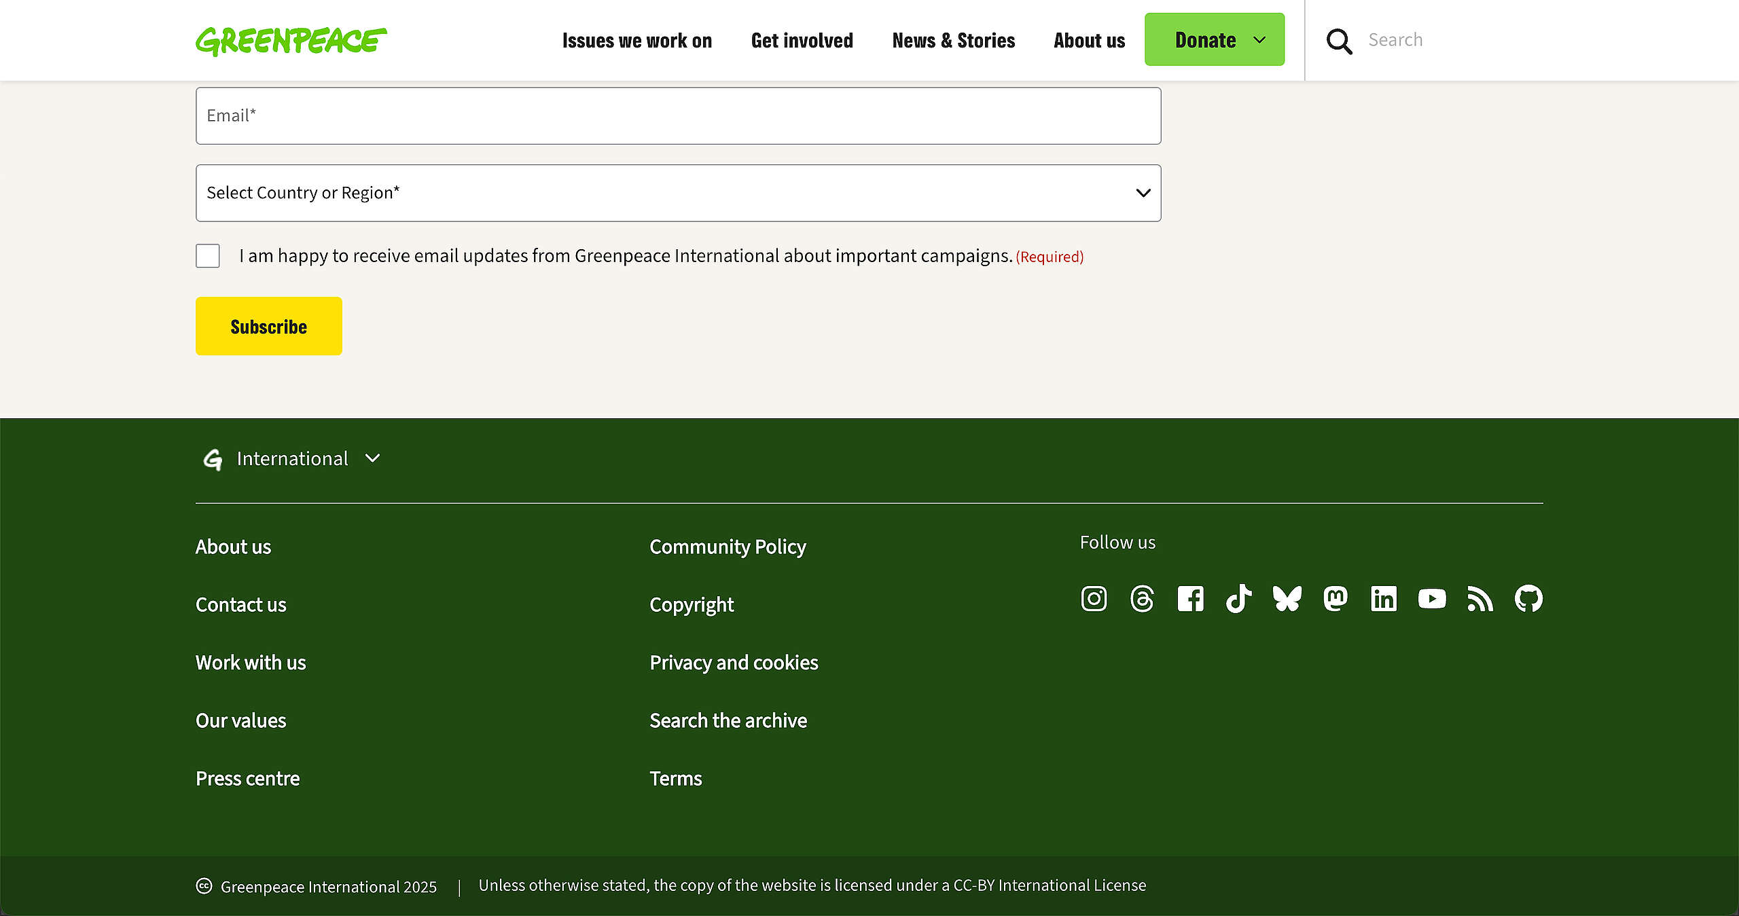The image size is (1739, 916).
Task: Open the Contact us link
Action: click(x=241, y=604)
